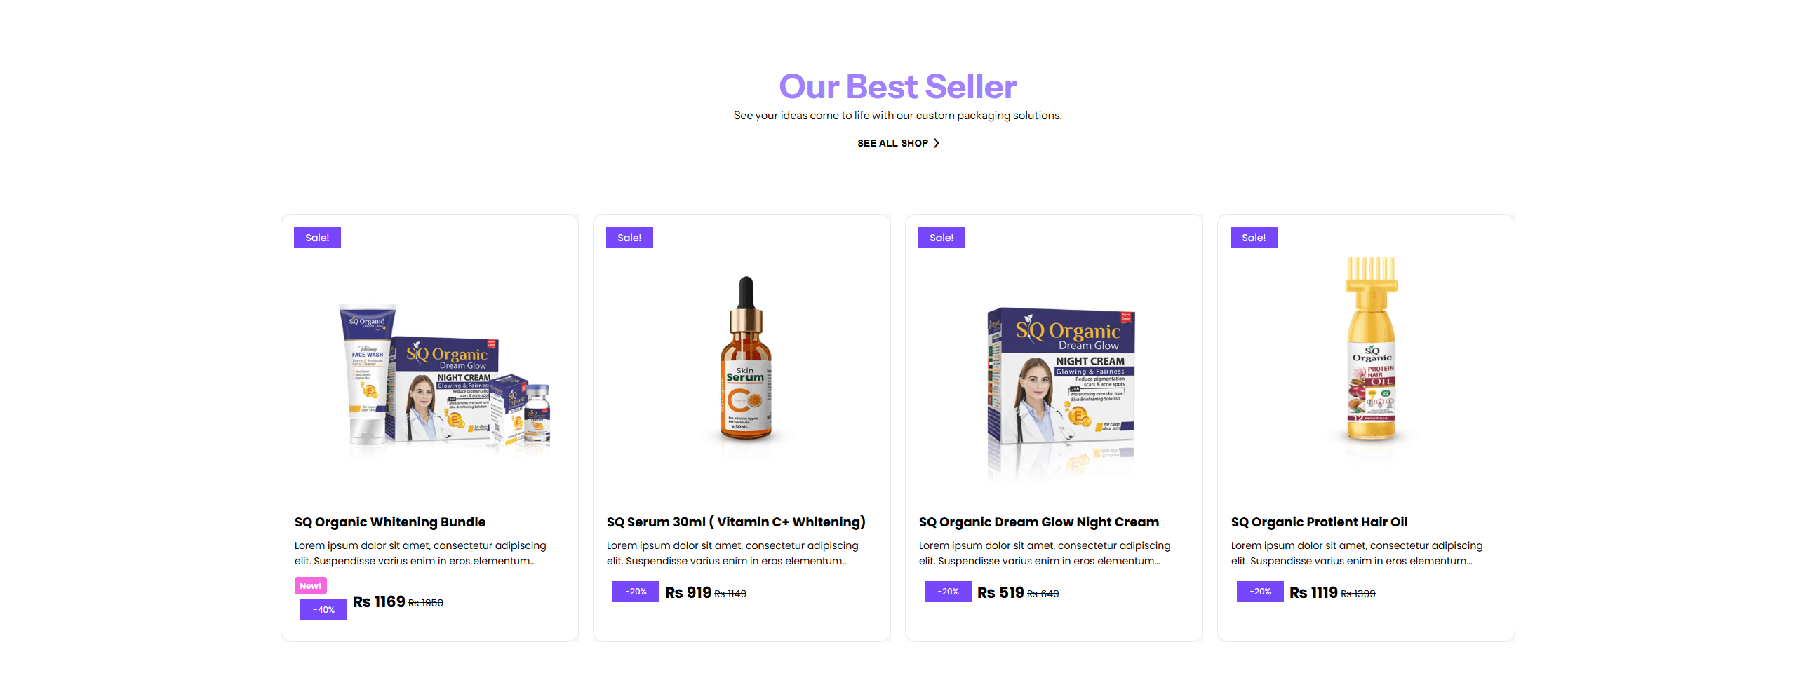Click the SQ Serum 30ml Vitamin C+ title
The height and width of the screenshot is (673, 1796).
[736, 522]
